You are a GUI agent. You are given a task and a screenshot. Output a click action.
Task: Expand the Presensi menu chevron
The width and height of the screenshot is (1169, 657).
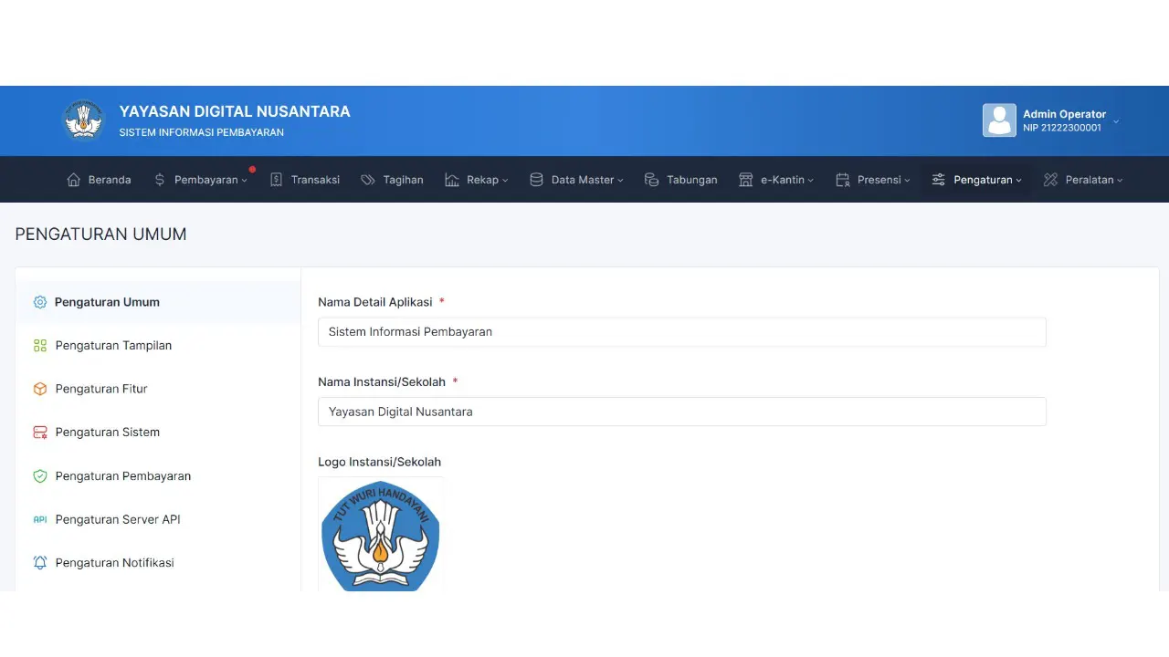tap(907, 181)
